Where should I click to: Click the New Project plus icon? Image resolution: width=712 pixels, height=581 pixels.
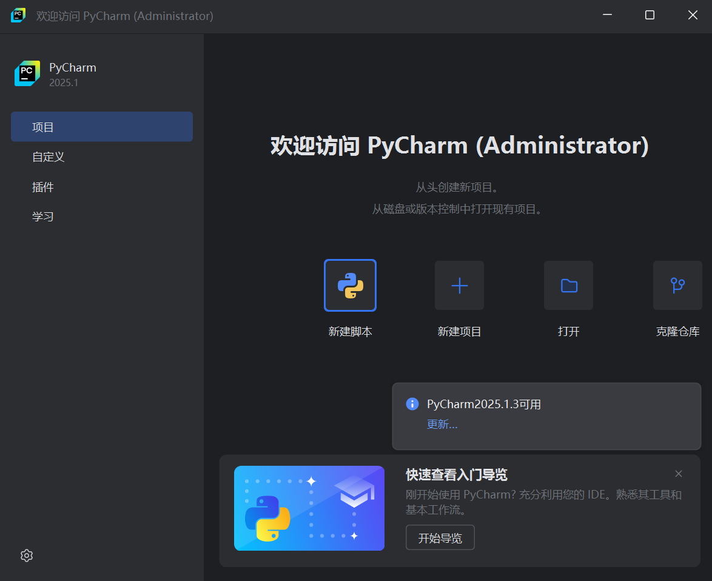pyautogui.click(x=459, y=286)
